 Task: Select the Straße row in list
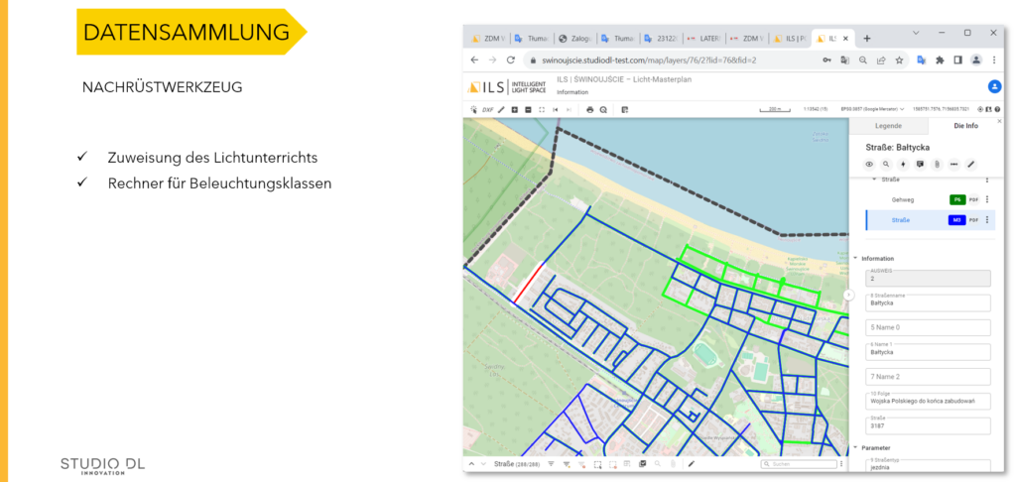tap(901, 220)
